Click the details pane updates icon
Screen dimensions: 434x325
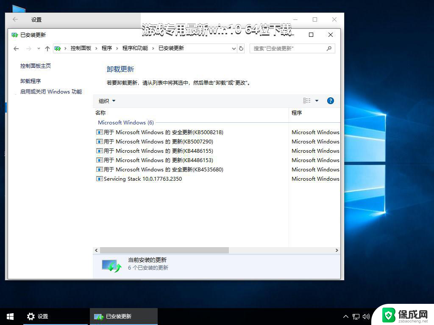click(x=112, y=266)
